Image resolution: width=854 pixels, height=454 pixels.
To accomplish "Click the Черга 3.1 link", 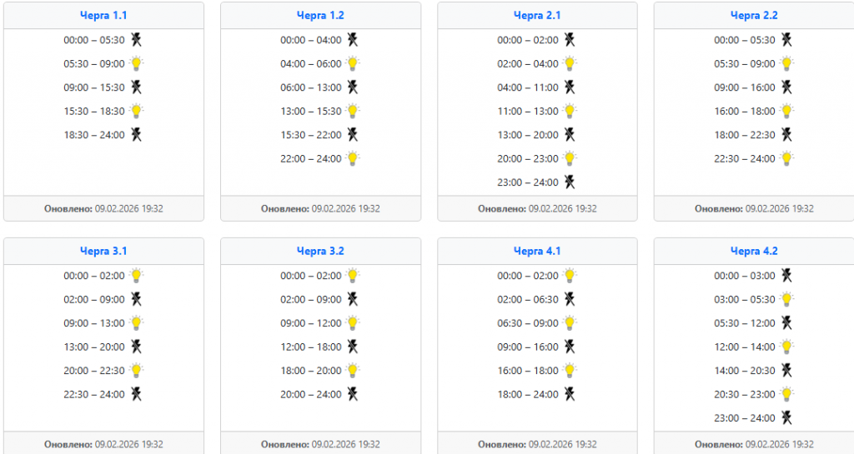I will pyautogui.click(x=103, y=251).
